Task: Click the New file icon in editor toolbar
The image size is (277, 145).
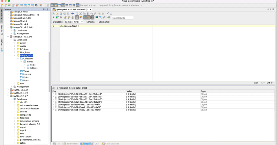Action: coord(54,13)
